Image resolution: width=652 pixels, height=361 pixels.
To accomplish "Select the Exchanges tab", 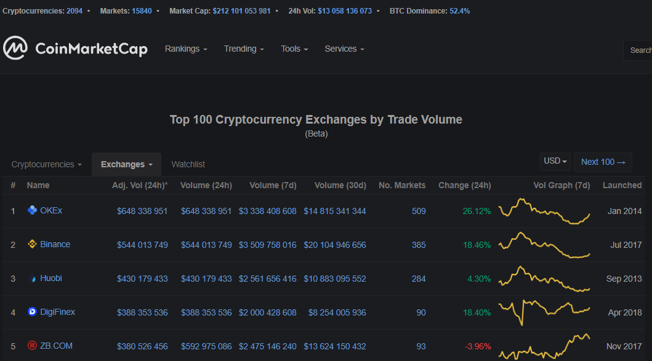I will (x=126, y=164).
